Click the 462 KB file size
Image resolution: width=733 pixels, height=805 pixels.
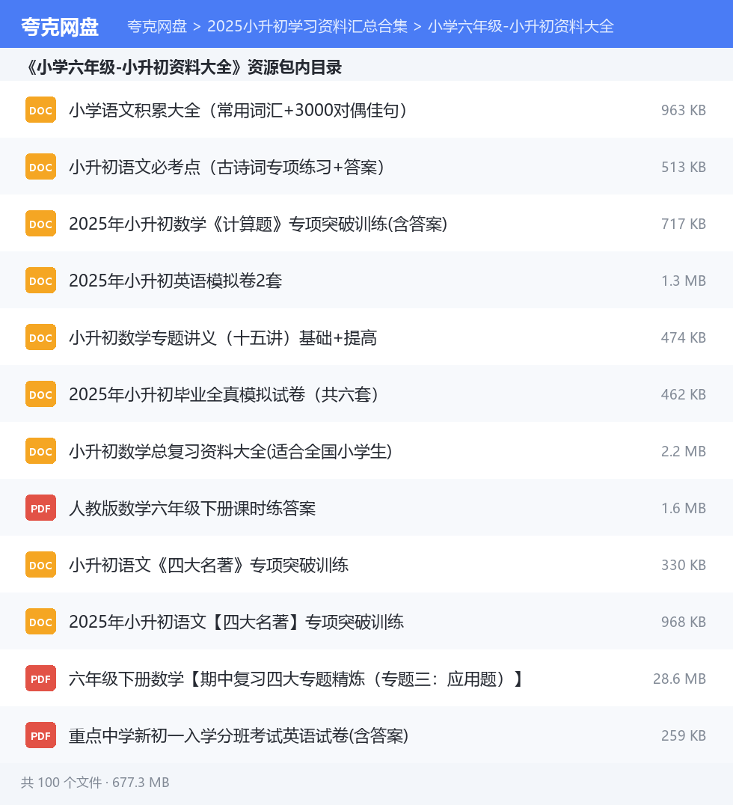pos(683,394)
